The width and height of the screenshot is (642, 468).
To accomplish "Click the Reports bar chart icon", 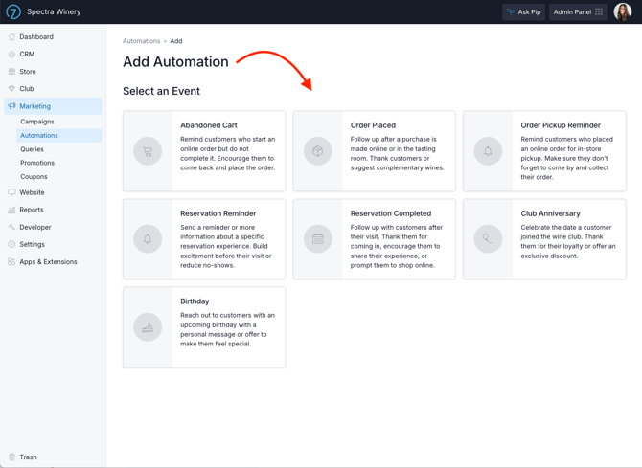I will pyautogui.click(x=11, y=210).
